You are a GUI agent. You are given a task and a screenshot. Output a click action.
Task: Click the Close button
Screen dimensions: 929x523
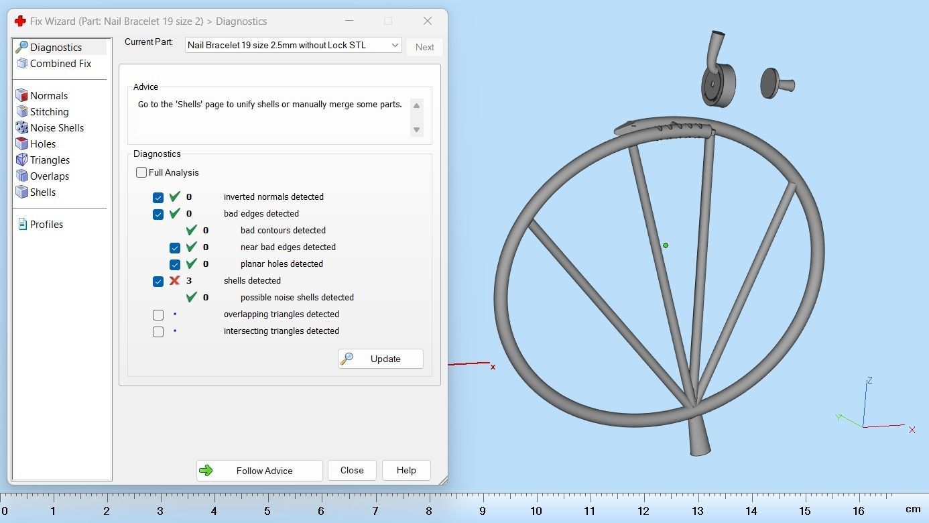(x=352, y=470)
